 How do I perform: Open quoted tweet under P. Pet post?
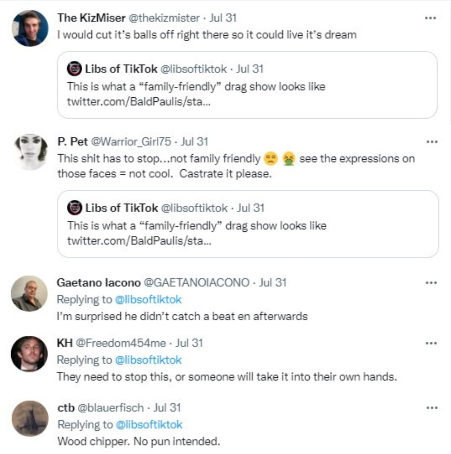pyautogui.click(x=248, y=233)
